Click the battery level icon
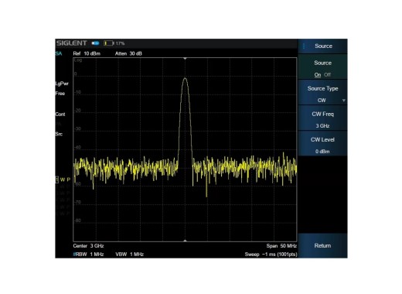402x294 pixels. pos(109,43)
